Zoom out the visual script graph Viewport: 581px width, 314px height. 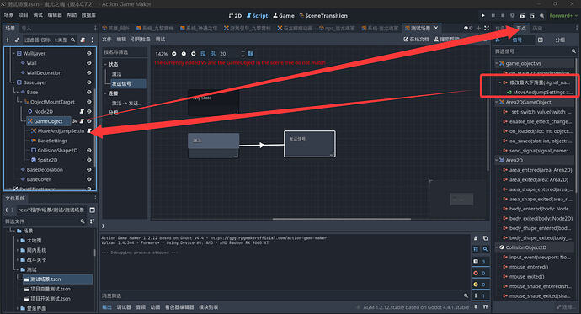174,54
